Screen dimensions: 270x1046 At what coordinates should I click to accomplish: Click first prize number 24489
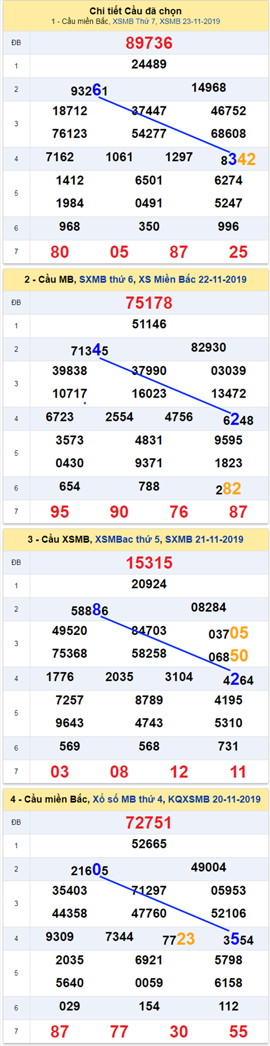[149, 65]
